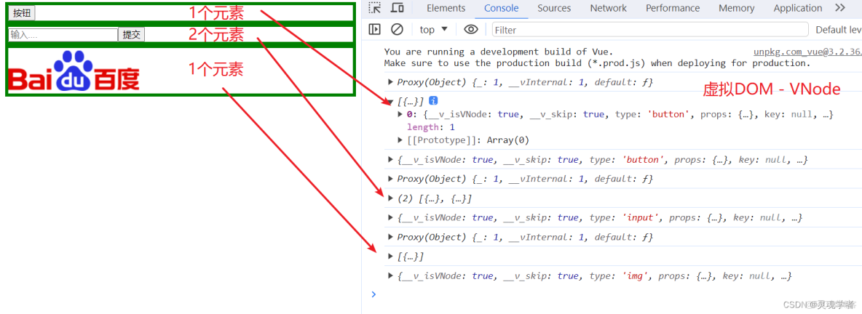The image size is (862, 314).
Task: Expand the second Proxy(Object) log entry
Action: click(x=390, y=179)
